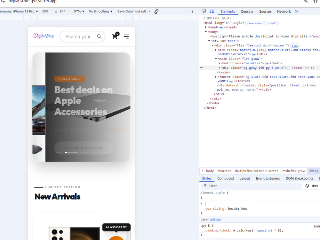The width and height of the screenshot is (320, 240).
Task: Click the box-sizing border-box declaration
Action: [227, 209]
